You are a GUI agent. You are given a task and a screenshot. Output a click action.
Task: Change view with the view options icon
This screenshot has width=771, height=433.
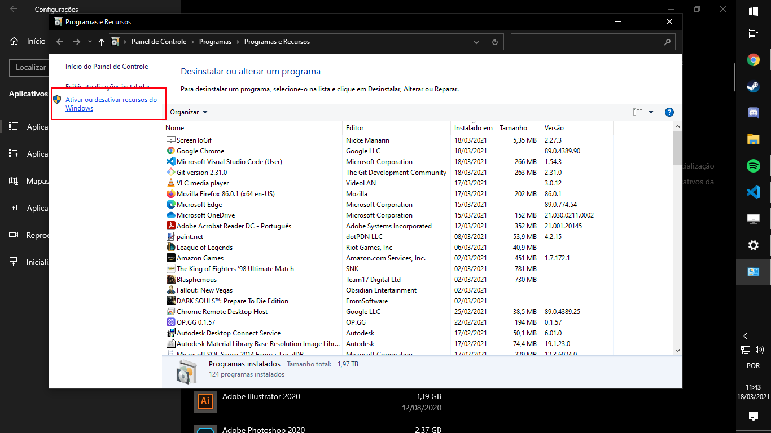coord(638,112)
